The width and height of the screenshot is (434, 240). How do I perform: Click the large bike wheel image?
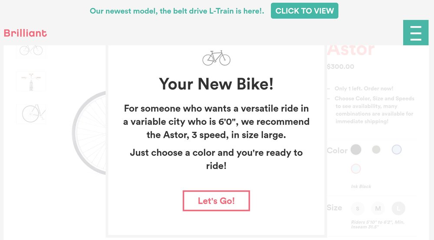[89, 133]
